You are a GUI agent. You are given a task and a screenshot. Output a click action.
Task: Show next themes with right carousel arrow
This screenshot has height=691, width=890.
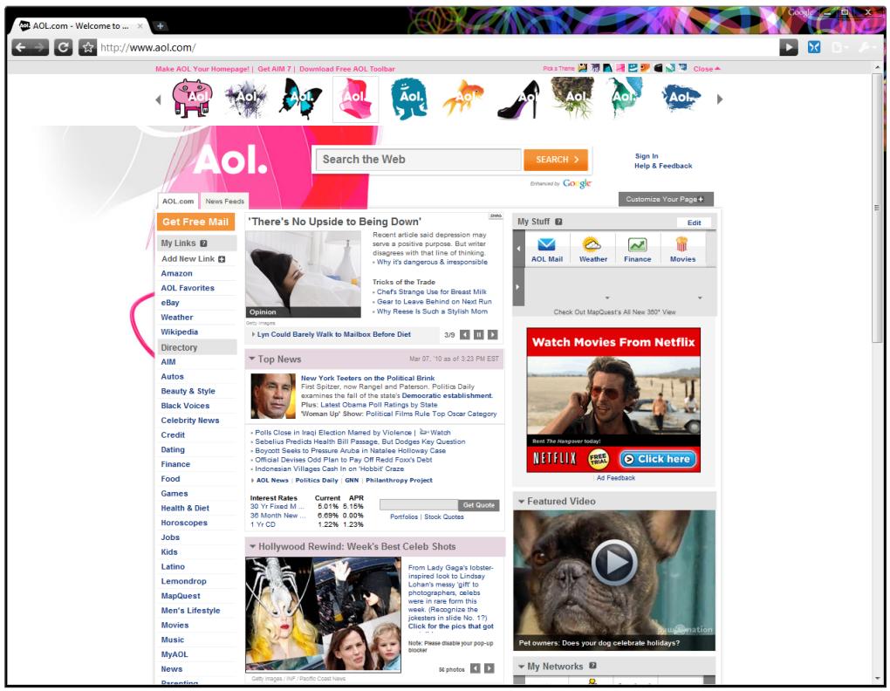click(x=720, y=99)
